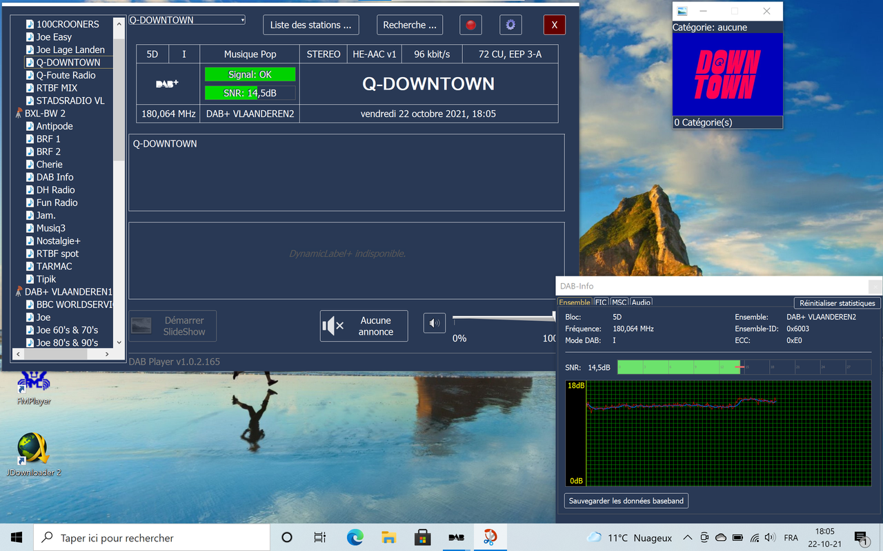Click the DAB+ logo in the info table
883x551 pixels.
(x=167, y=83)
